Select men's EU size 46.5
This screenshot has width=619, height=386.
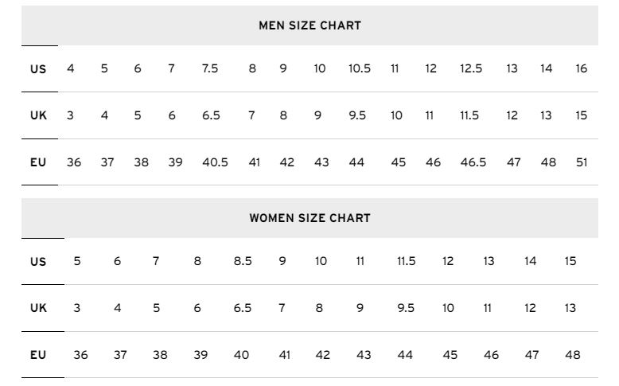[473, 162]
